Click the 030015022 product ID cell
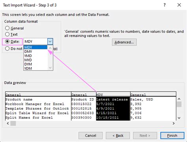Viewport: 187px width, 142px height. (x=81, y=104)
